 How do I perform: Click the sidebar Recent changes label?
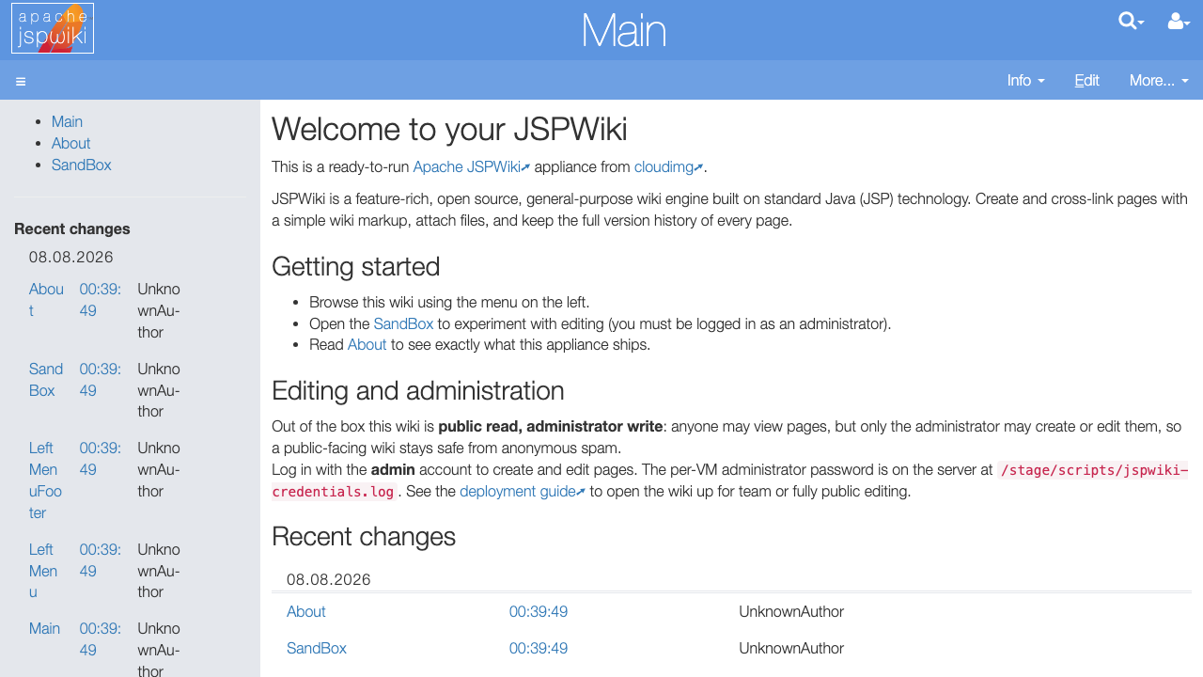click(x=72, y=229)
